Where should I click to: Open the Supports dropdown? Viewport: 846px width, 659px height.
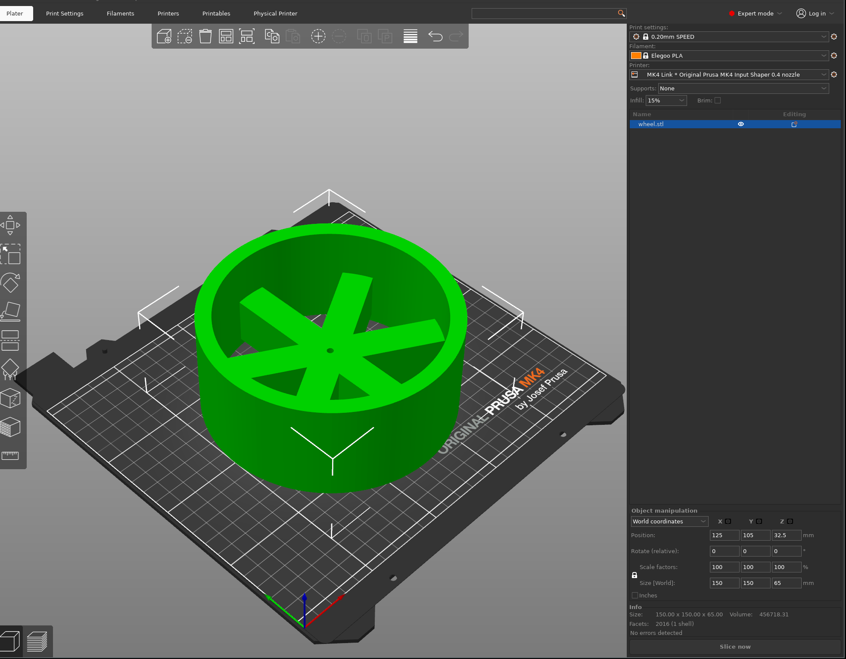pyautogui.click(x=743, y=88)
